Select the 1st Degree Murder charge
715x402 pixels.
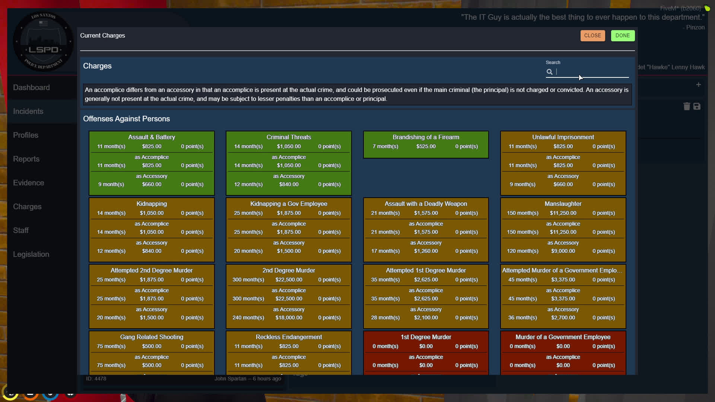[x=426, y=342]
